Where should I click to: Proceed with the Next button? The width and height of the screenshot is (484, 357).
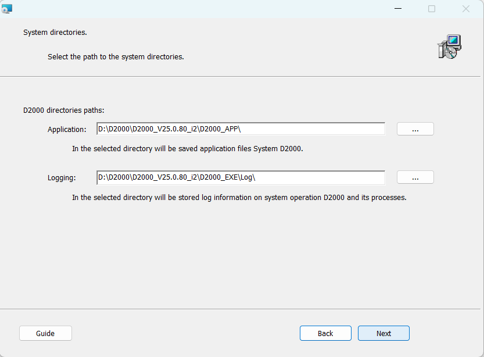pos(383,333)
